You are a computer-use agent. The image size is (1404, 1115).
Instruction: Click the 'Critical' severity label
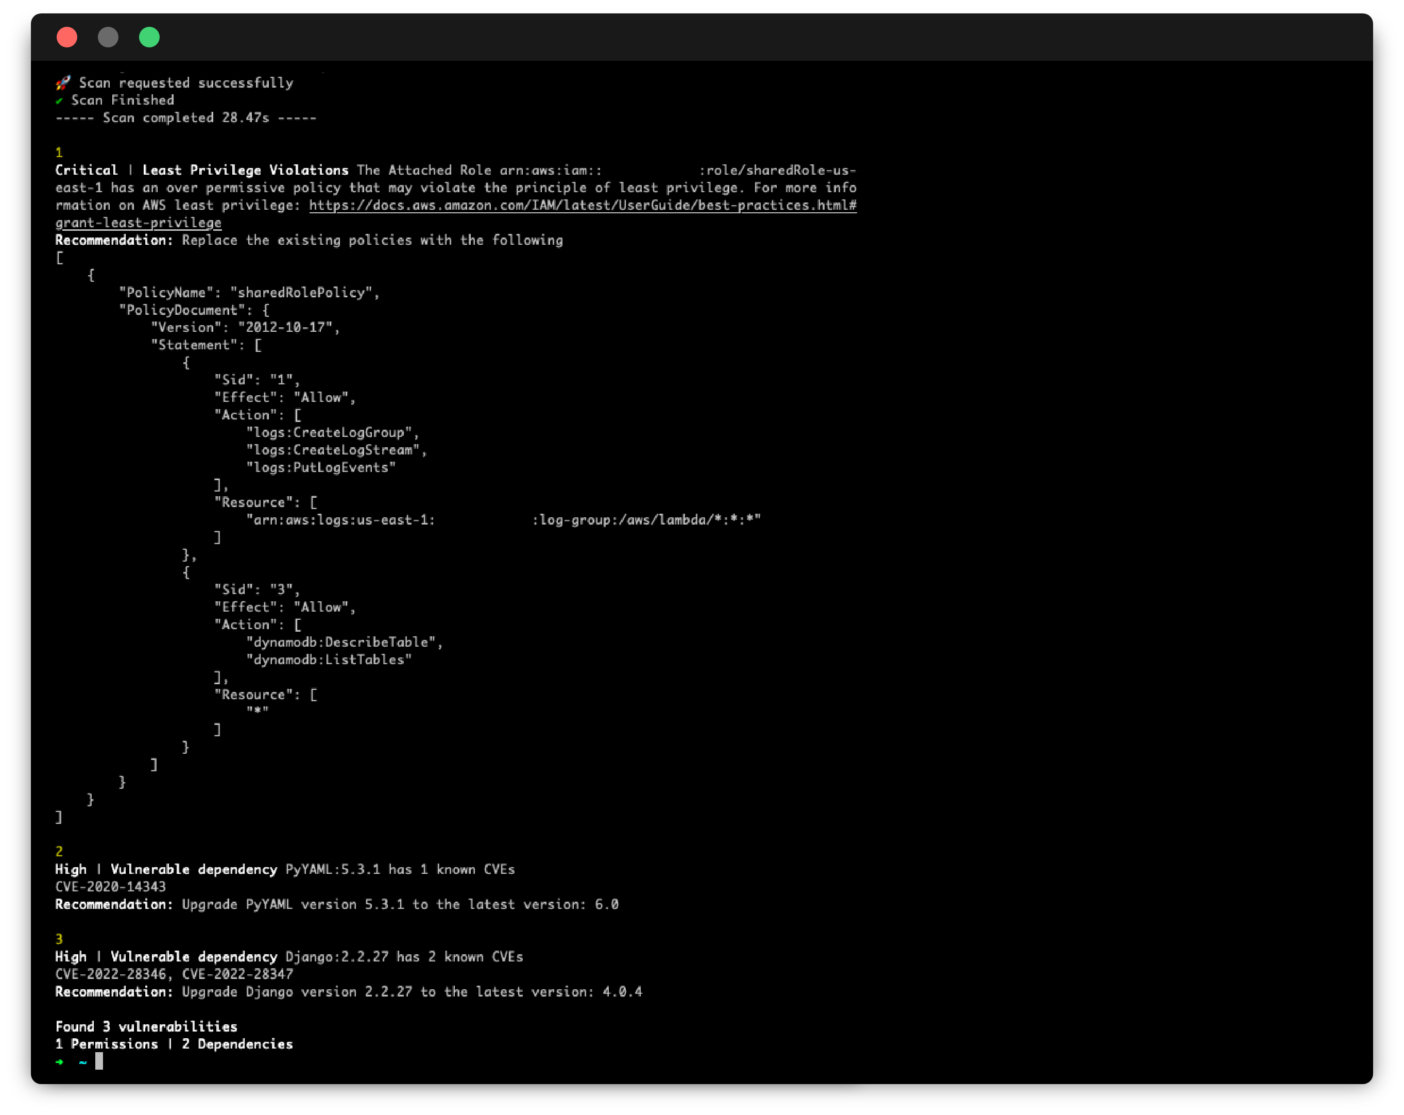[87, 170]
